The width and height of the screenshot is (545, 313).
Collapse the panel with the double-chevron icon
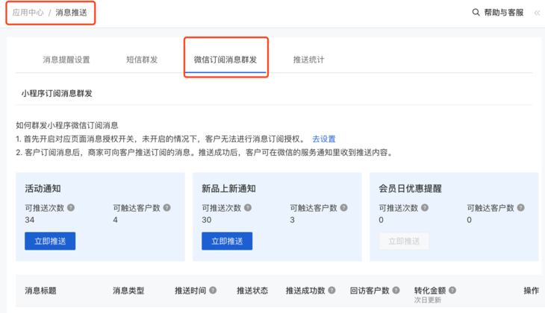[x=537, y=13]
